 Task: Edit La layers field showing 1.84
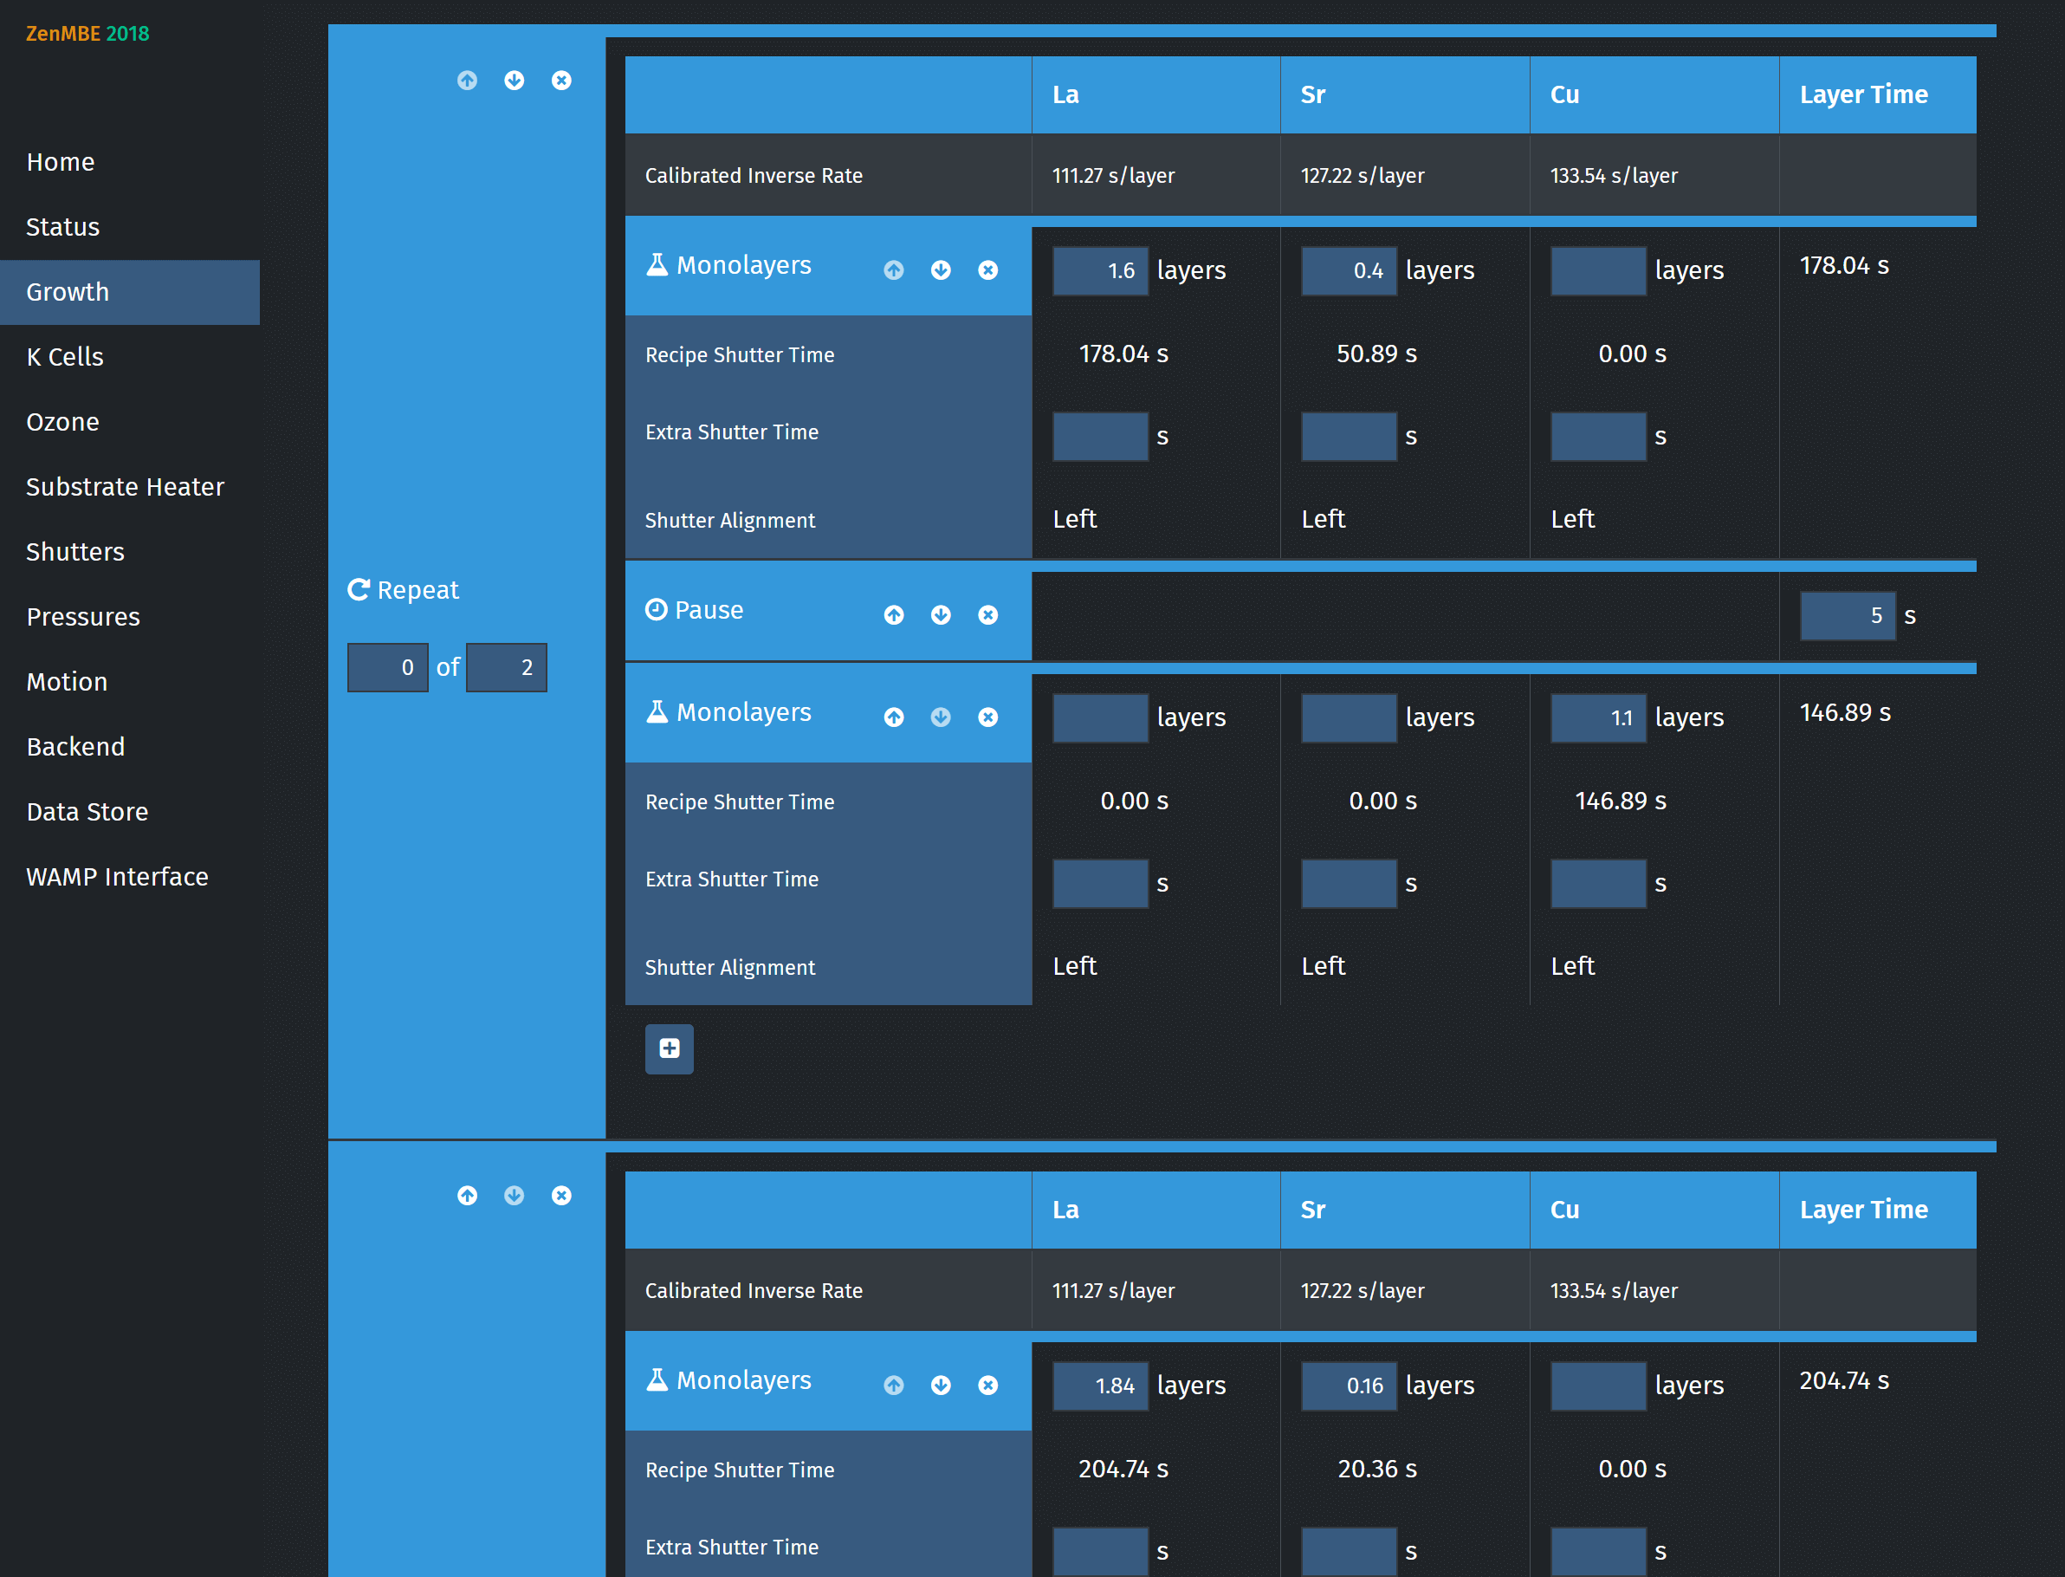point(1101,1386)
